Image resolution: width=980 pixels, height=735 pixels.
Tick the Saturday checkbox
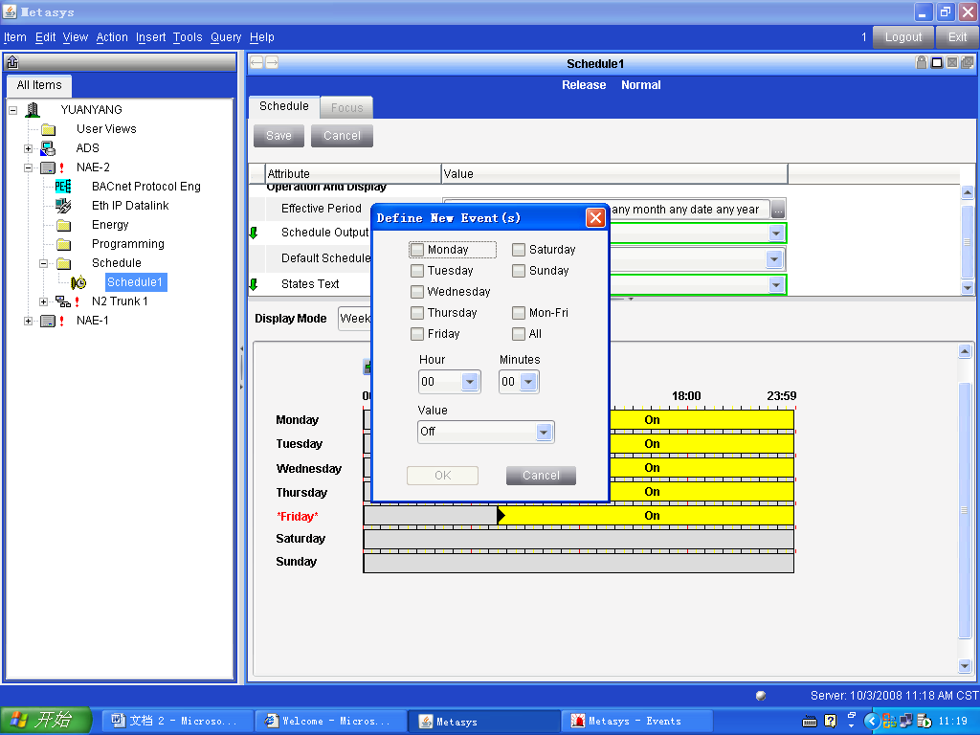coord(519,250)
